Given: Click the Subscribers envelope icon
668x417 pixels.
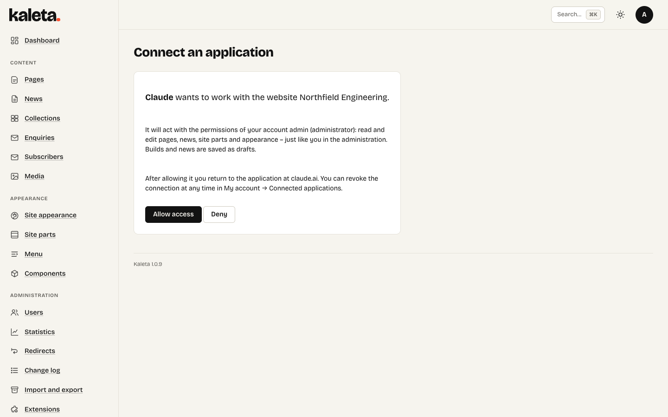Looking at the screenshot, I should click(15, 157).
